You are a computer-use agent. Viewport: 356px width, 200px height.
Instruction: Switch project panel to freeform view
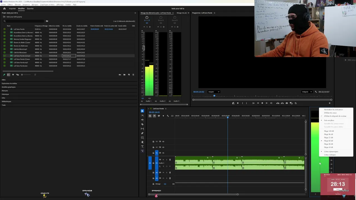(x=18, y=75)
